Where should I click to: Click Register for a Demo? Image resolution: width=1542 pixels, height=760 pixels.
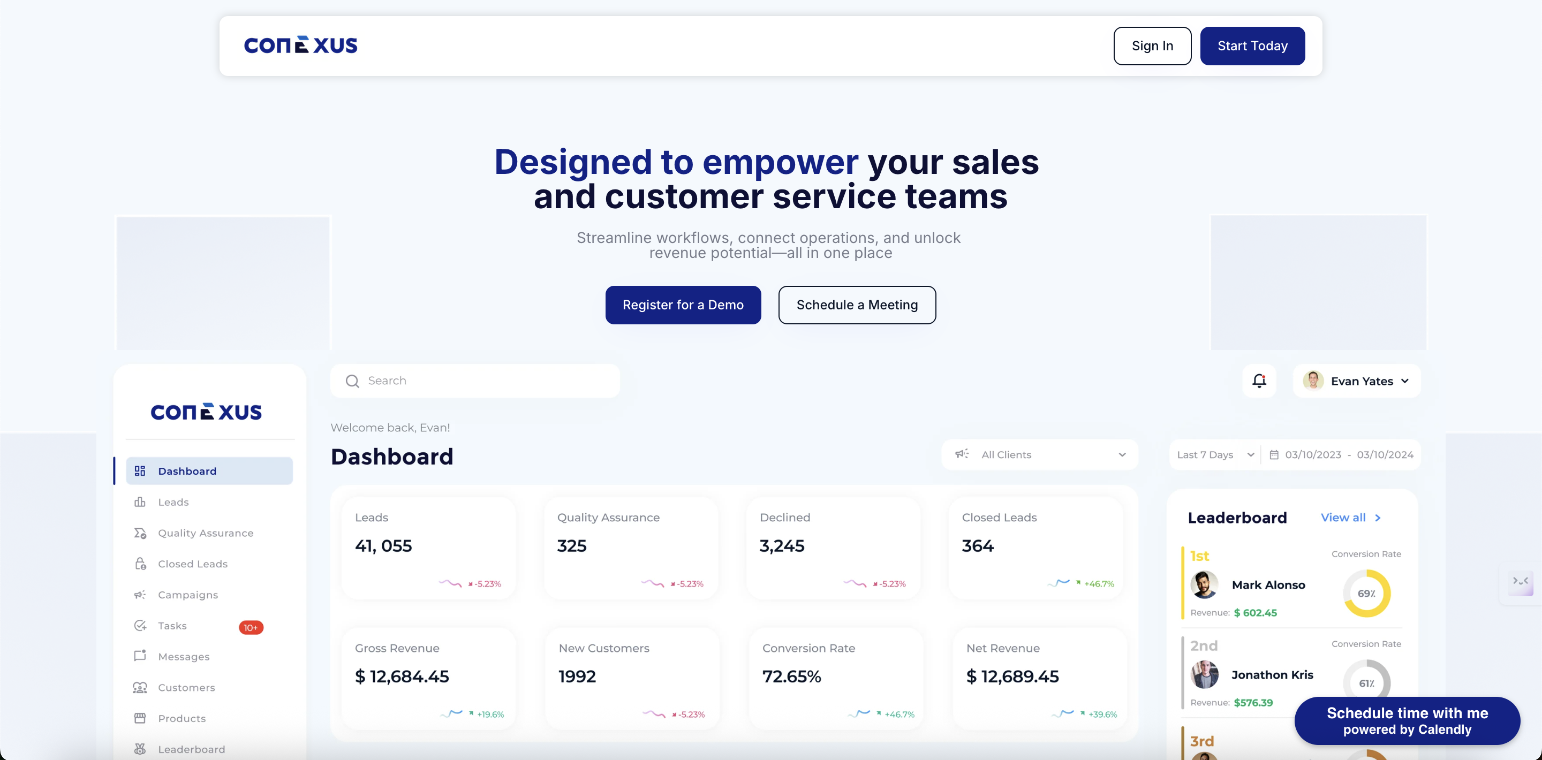tap(683, 305)
